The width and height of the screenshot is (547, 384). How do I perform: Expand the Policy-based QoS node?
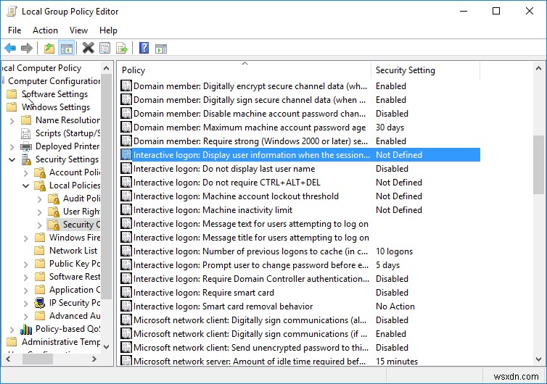coord(12,330)
